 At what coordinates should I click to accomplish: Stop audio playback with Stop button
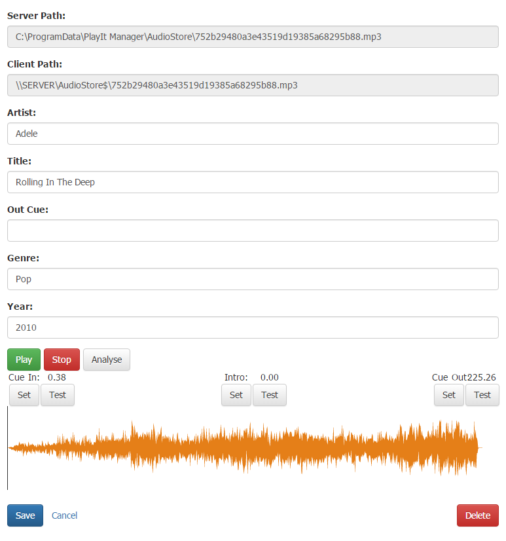62,360
